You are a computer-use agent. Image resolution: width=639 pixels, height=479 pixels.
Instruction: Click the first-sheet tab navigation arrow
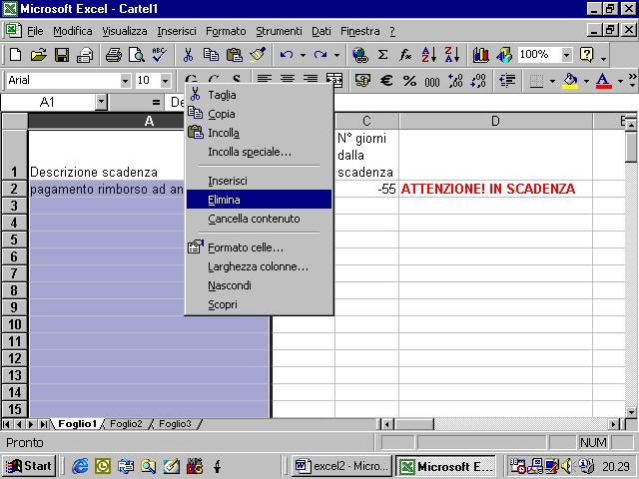coord(7,424)
